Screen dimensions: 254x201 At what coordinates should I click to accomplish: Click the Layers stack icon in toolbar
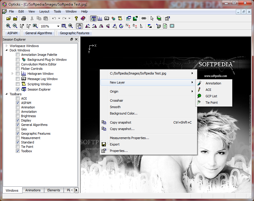point(159,18)
